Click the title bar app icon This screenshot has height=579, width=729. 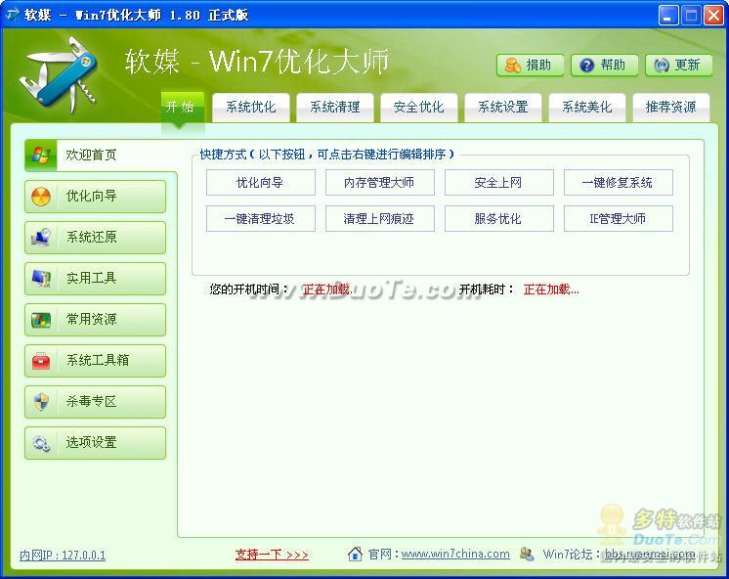(12, 15)
